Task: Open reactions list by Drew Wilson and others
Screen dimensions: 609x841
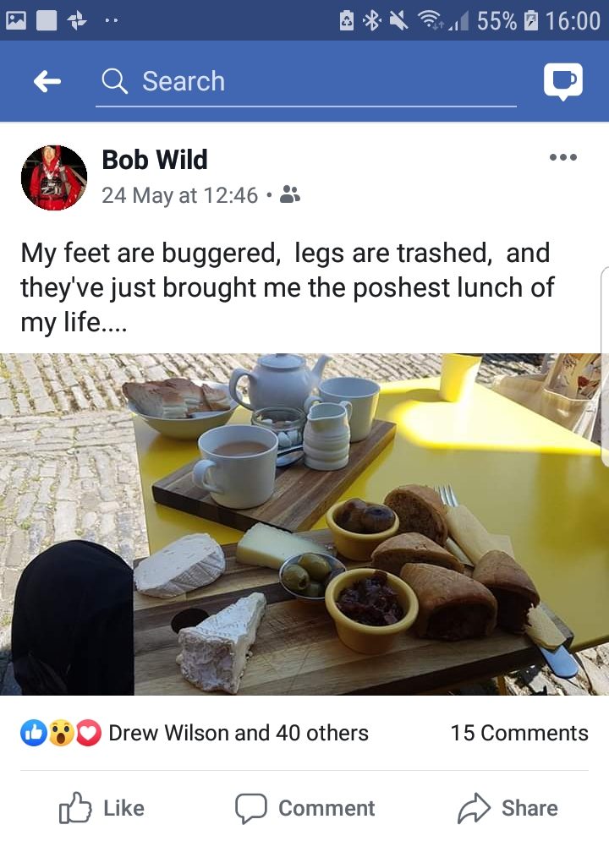Action: pyautogui.click(x=239, y=733)
